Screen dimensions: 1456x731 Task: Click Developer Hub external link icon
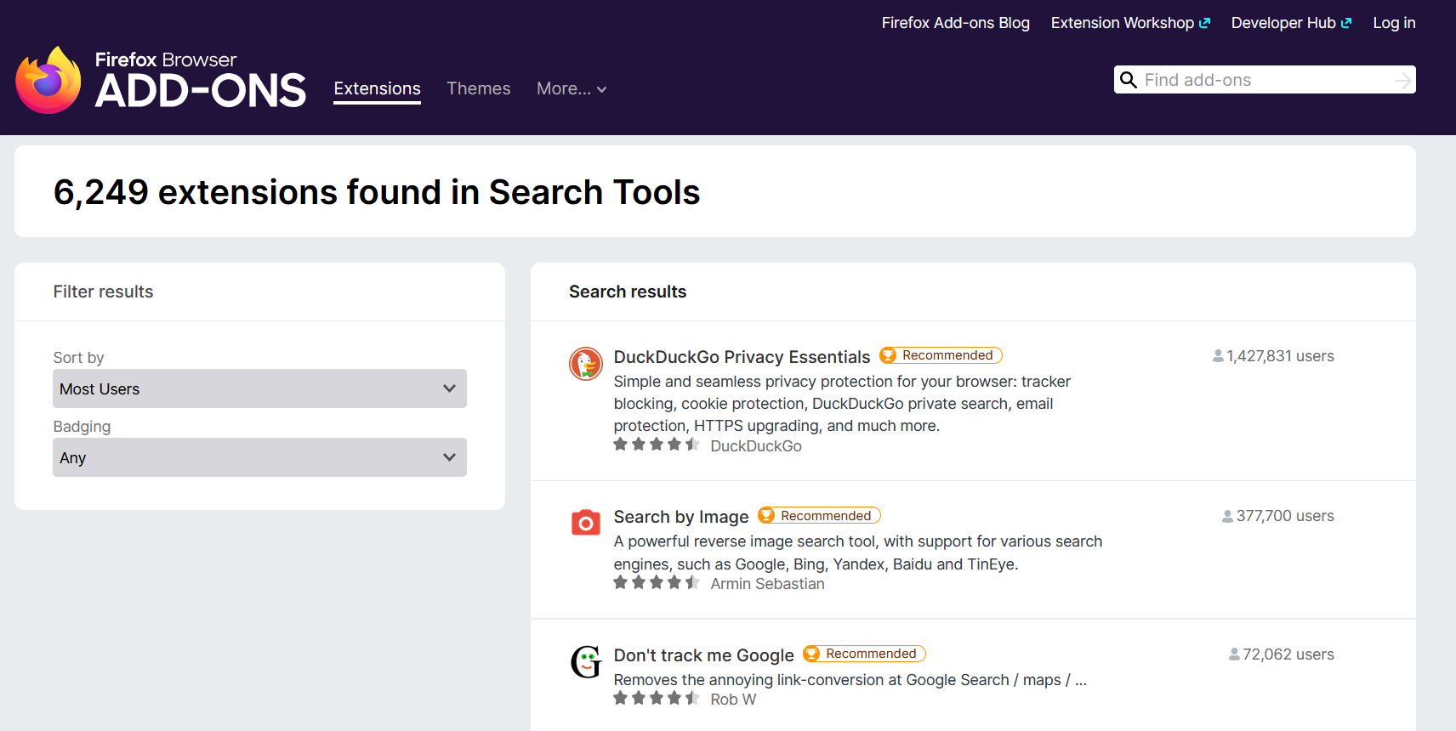click(x=1346, y=23)
